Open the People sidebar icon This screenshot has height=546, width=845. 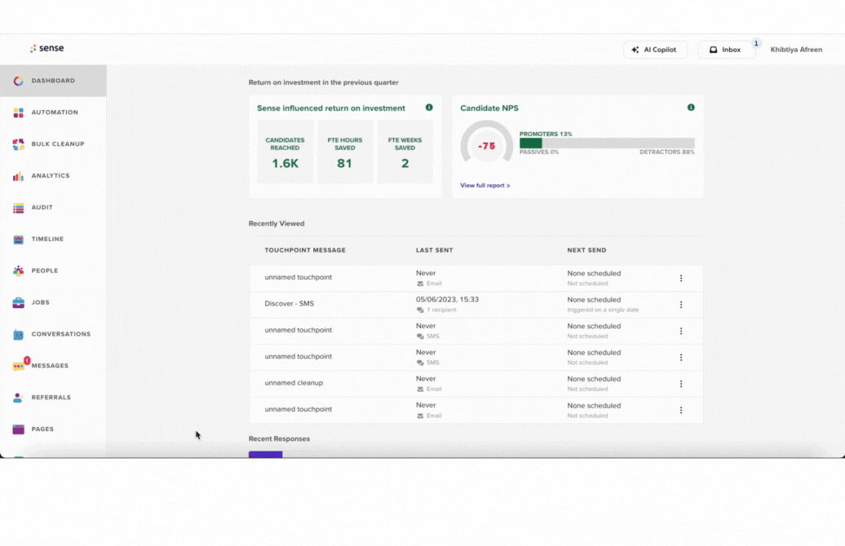tap(18, 271)
